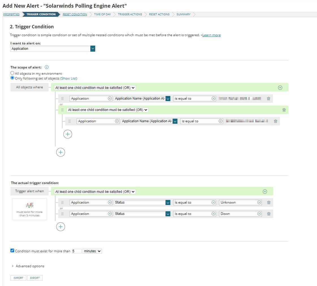Delete nested Application Name condition row
Viewport: 317px width, 286px height.
(x=275, y=121)
